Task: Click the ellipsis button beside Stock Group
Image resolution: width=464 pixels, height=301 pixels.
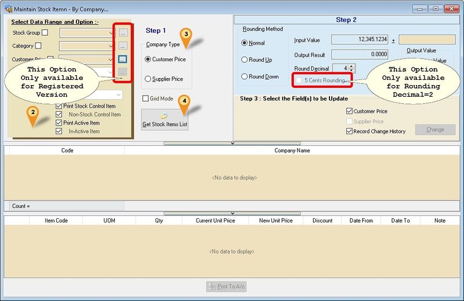Action: tap(123, 33)
